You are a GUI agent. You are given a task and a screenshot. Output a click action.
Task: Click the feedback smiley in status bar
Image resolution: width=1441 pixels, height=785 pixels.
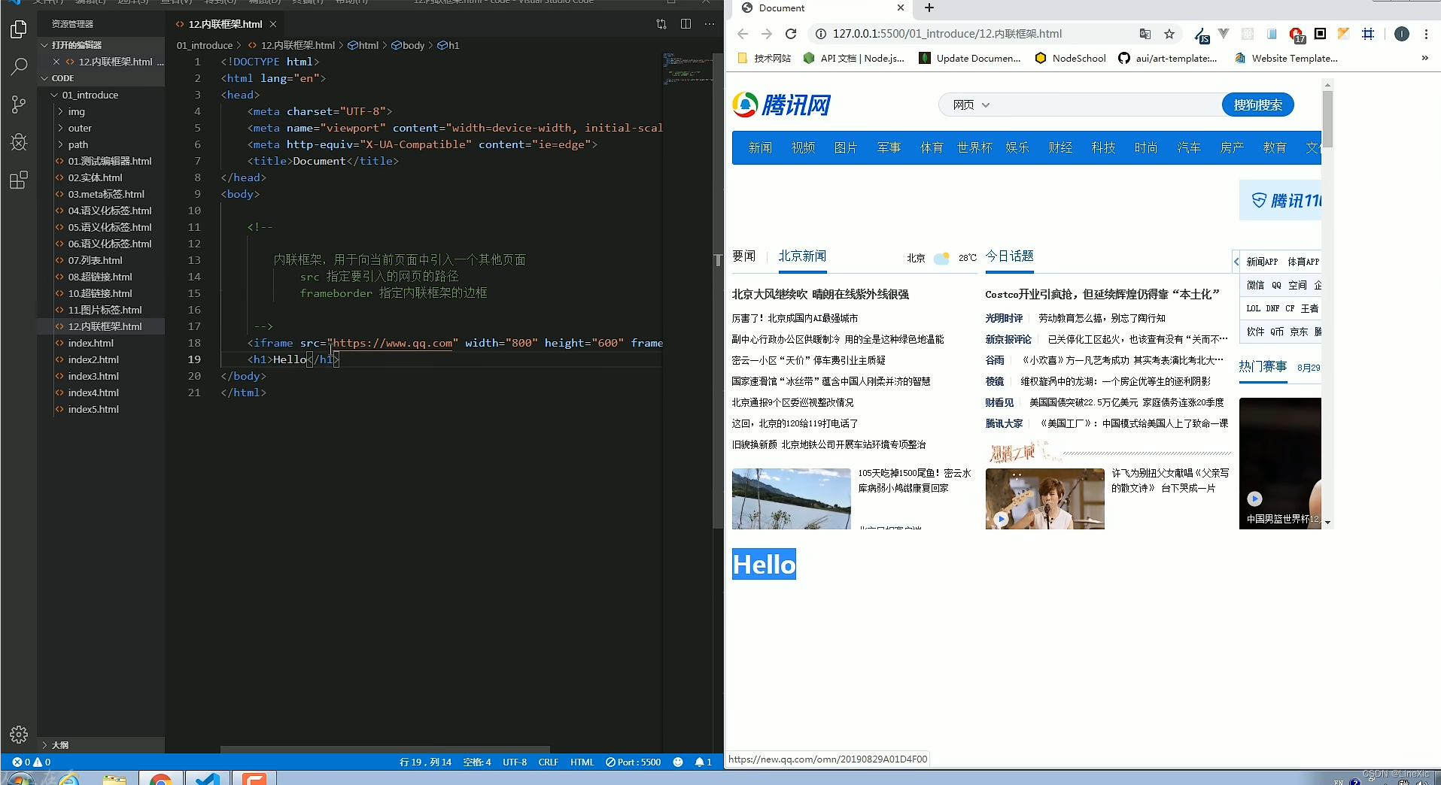click(x=678, y=762)
